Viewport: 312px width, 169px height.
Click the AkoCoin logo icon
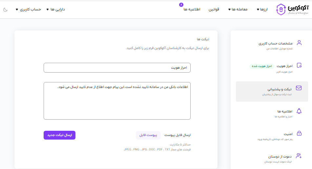[281, 9]
